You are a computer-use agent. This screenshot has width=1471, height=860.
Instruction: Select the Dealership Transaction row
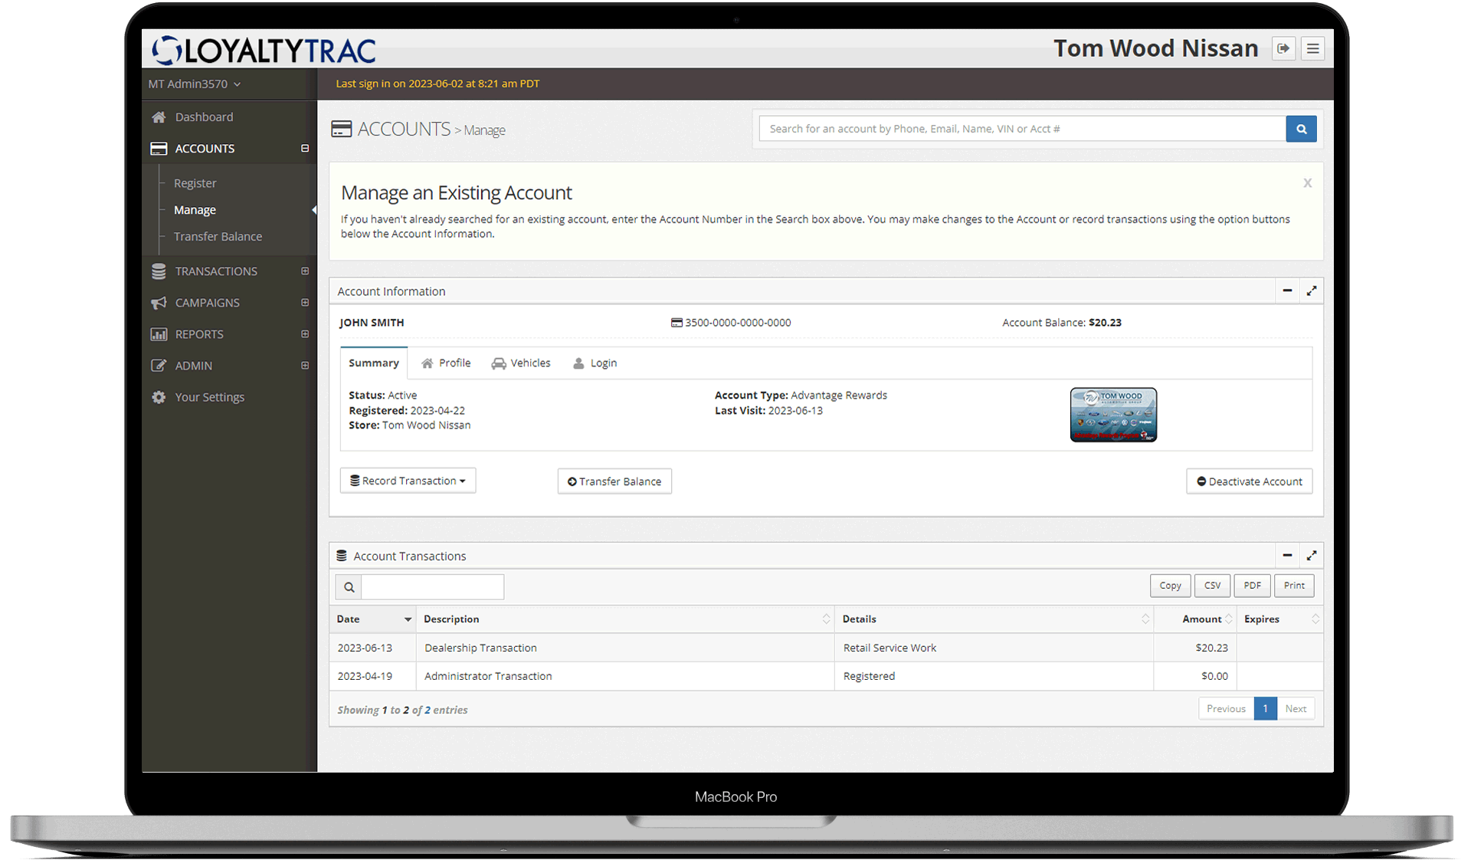(x=826, y=648)
